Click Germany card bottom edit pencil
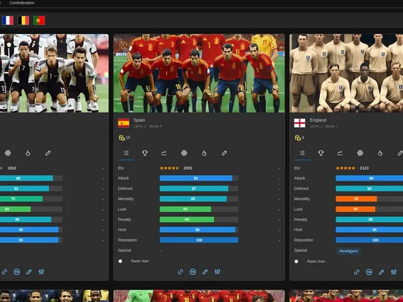The height and width of the screenshot is (302, 403). click(x=29, y=272)
